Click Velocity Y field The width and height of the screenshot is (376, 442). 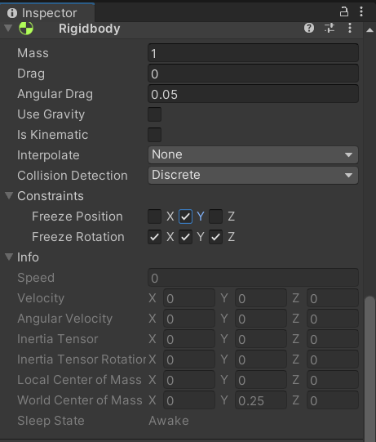coord(261,298)
